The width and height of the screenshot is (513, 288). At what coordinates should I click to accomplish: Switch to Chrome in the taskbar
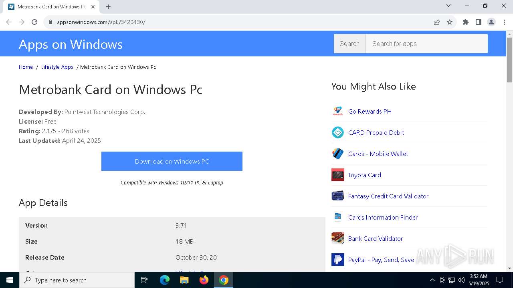224,280
